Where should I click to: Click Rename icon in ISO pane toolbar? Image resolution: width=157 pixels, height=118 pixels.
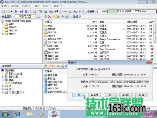point(57,17)
